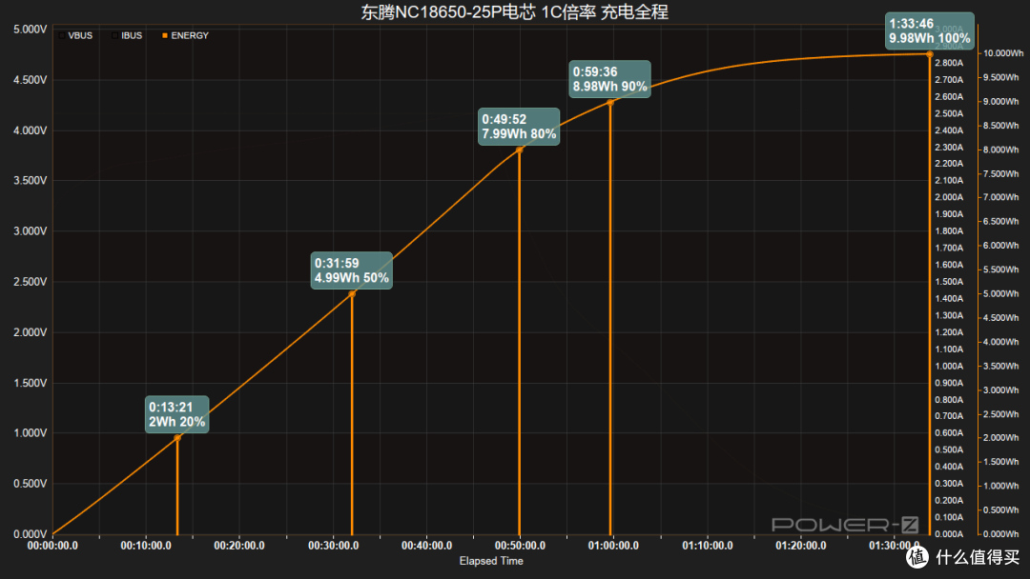Select the 2.500A current axis label
This screenshot has height=579, width=1030.
click(949, 113)
